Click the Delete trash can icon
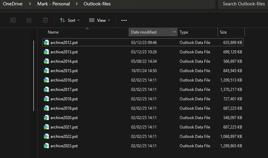The image size is (268, 158). (45, 20)
